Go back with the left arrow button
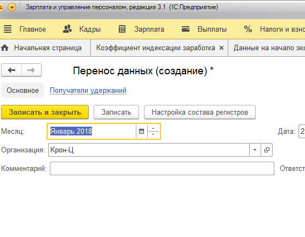This screenshot has width=305, height=237. (11, 70)
